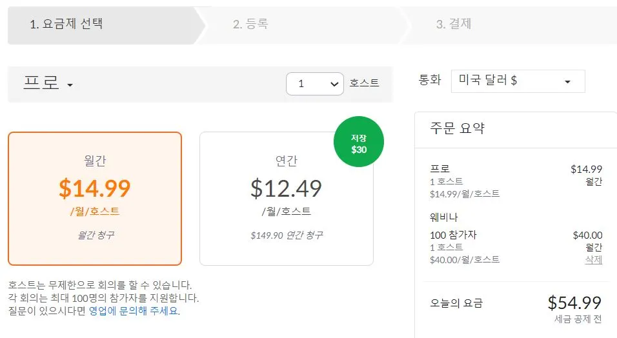Click the $149.90 연간 청구 text
This screenshot has width=617, height=338.
point(286,235)
